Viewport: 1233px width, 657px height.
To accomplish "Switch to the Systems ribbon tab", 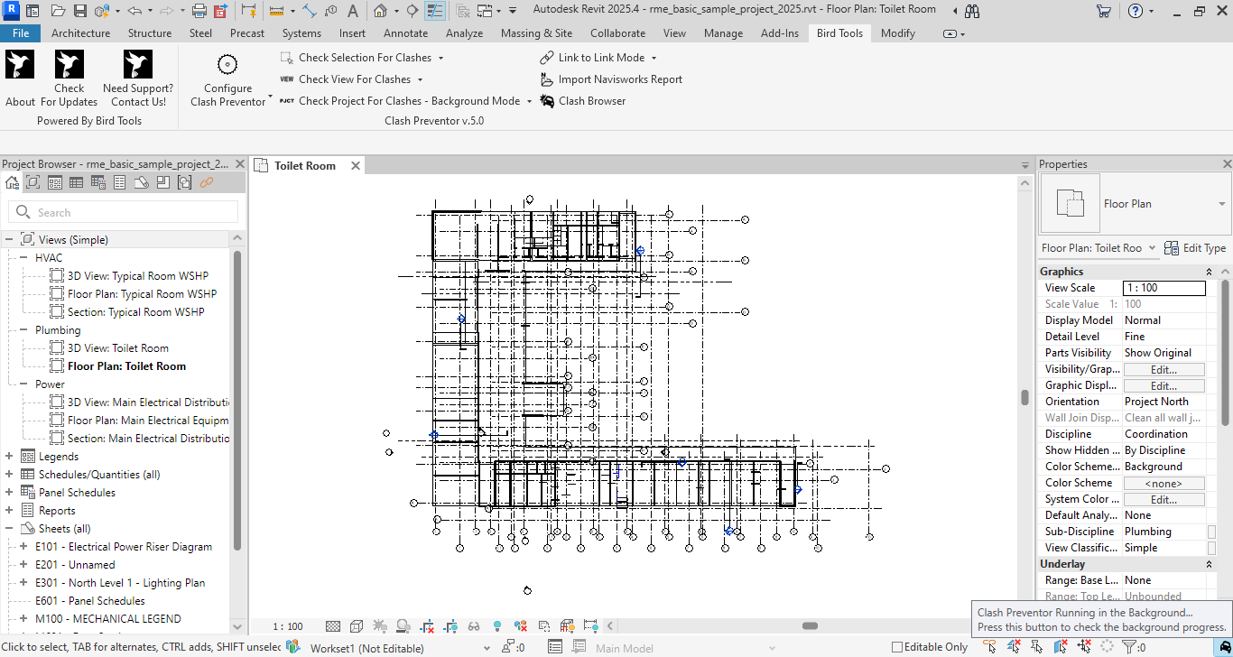I will click(301, 33).
